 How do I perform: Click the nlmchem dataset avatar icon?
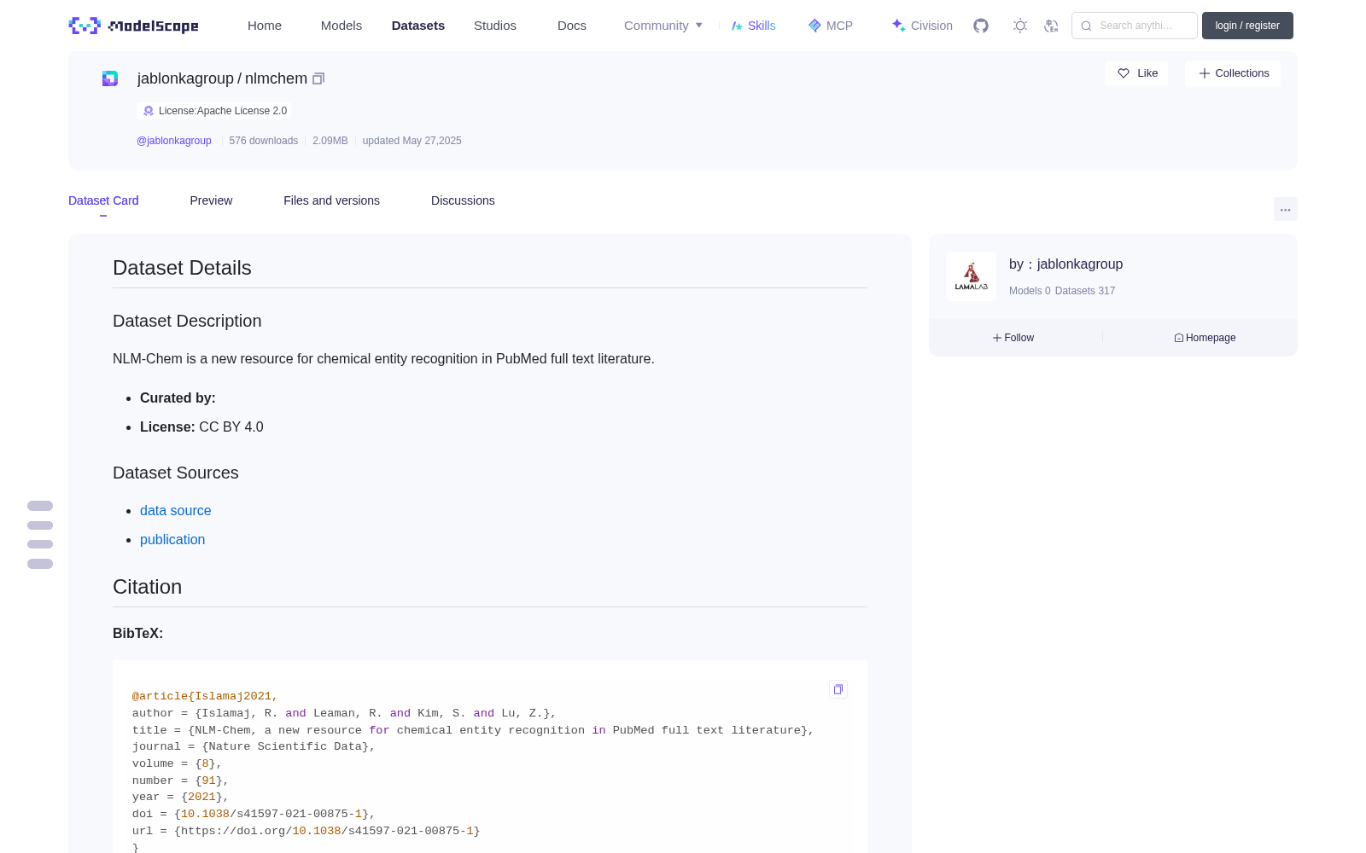click(110, 78)
